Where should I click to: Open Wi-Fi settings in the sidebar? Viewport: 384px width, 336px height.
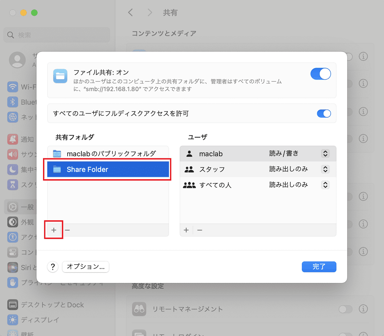point(22,87)
